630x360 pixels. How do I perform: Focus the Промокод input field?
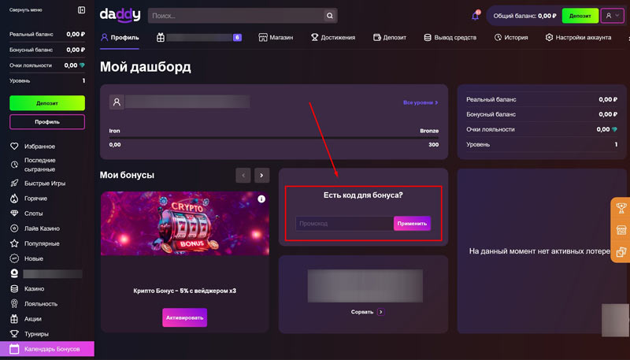click(344, 224)
